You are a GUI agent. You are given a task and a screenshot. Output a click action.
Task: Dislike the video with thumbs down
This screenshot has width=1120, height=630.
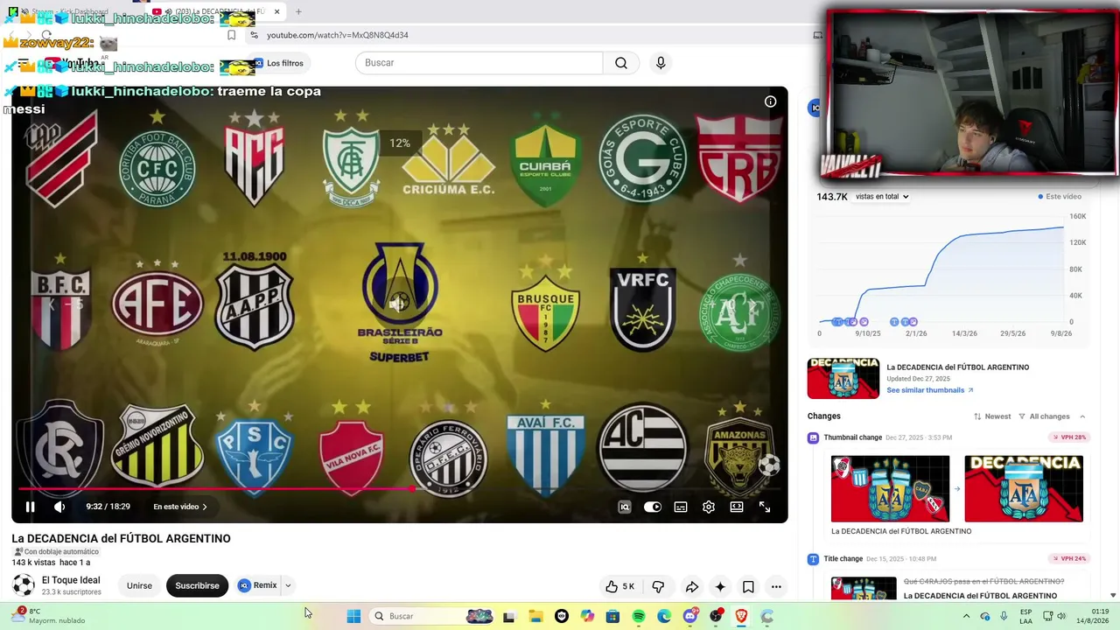pos(658,586)
